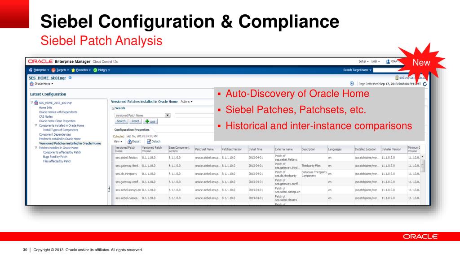460x258 pixels.
Task: Open the Versioned Patch Name combo box
Action: 167,116
